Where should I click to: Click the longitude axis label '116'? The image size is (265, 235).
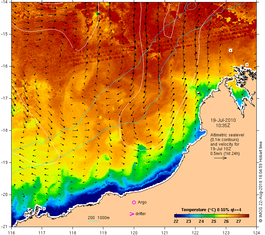pyautogui.click(x=11, y=233)
